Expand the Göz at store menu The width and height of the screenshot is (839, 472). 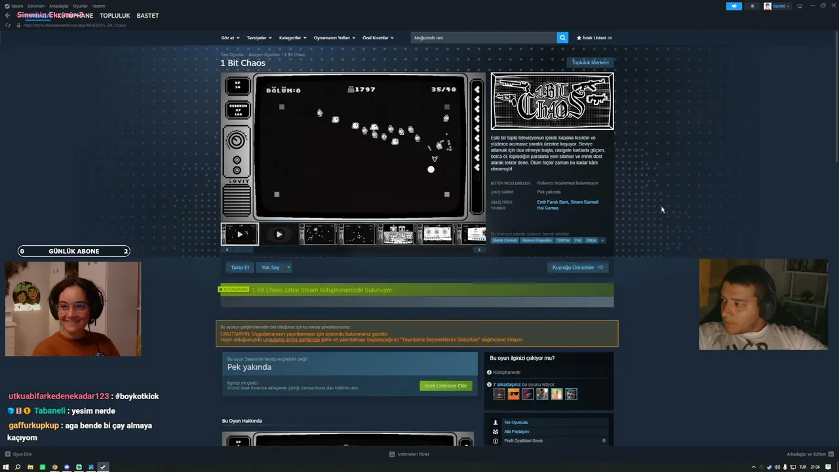(x=230, y=38)
